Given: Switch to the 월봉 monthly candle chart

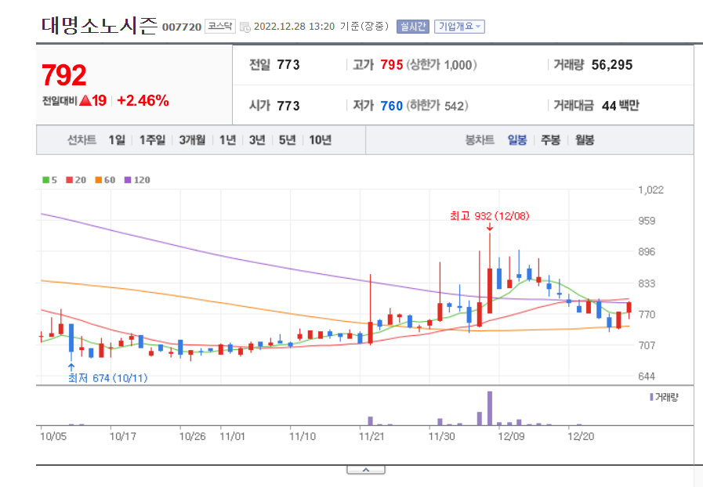Looking at the screenshot, I should pyautogui.click(x=585, y=140).
